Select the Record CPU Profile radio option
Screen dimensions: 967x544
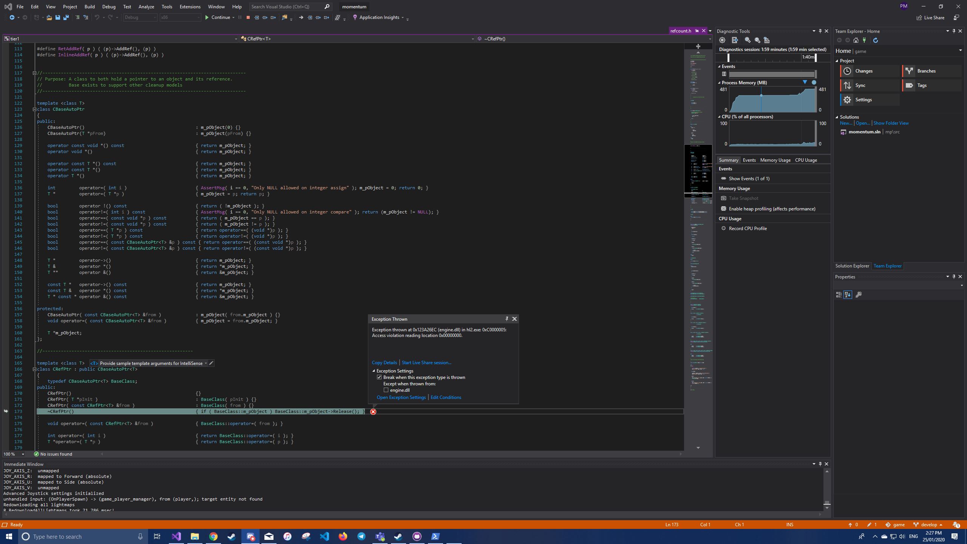coord(724,228)
